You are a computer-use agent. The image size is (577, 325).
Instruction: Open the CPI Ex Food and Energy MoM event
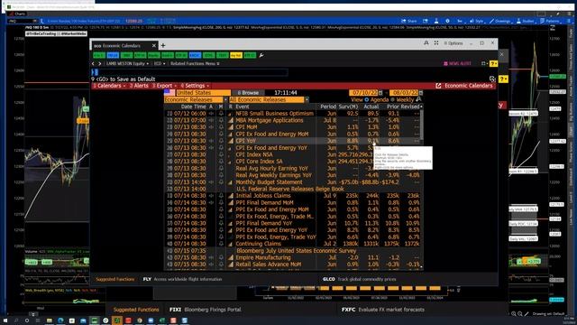click(272, 135)
